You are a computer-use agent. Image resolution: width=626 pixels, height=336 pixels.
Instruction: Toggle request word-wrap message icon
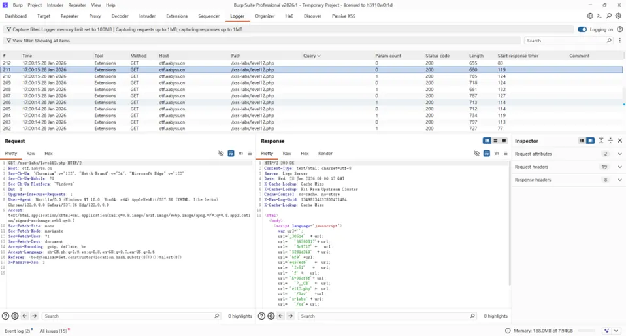[x=231, y=154]
